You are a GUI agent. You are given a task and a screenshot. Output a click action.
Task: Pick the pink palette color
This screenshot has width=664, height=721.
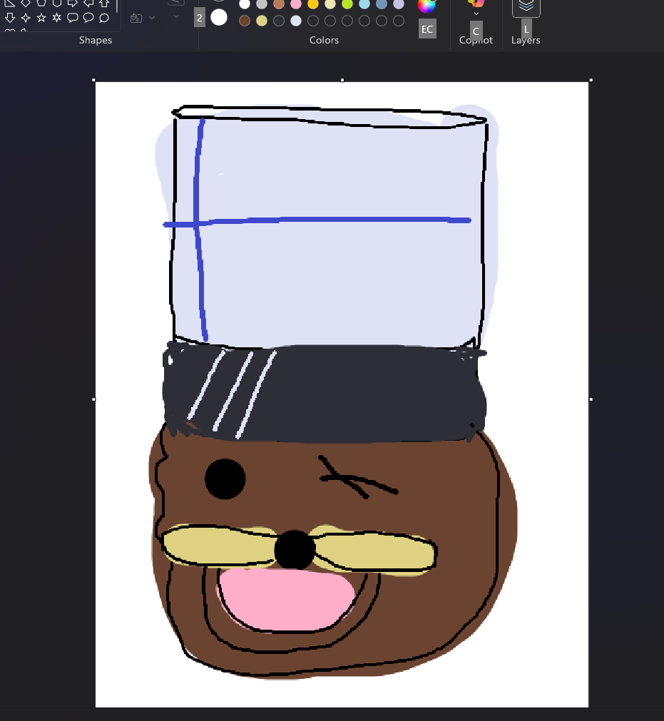tap(296, 4)
